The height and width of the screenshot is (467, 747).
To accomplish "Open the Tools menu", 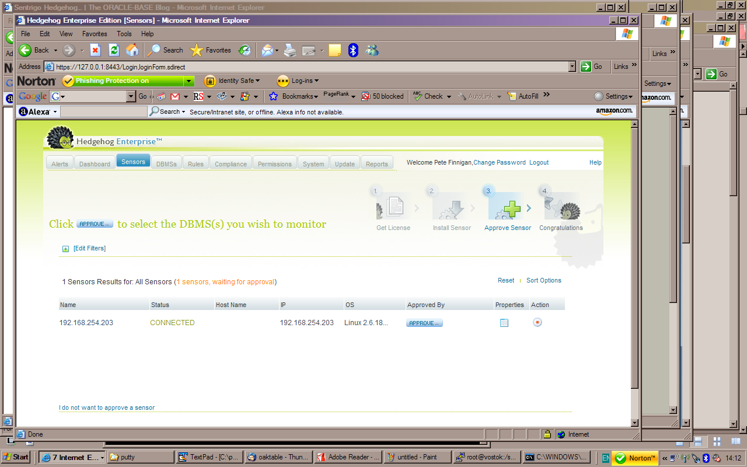I will [124, 34].
